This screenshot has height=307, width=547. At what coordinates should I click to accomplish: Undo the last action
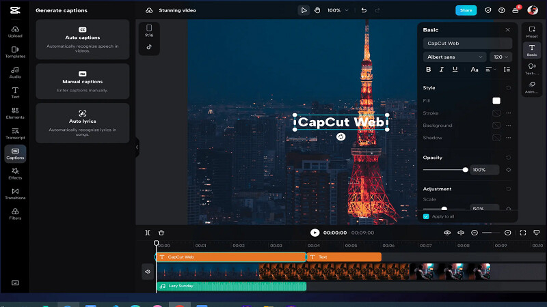(364, 10)
